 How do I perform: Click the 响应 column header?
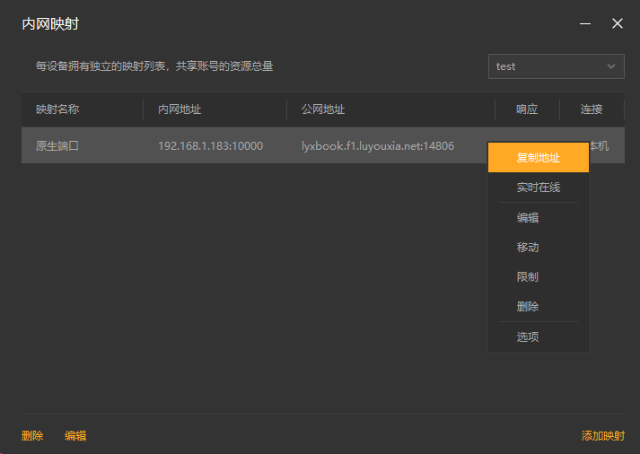(527, 109)
